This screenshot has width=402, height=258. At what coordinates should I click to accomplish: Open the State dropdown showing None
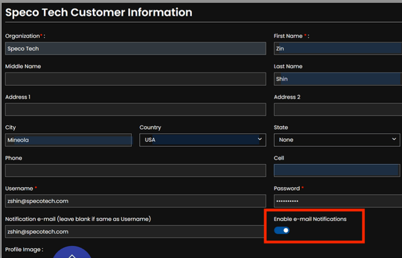click(x=337, y=140)
